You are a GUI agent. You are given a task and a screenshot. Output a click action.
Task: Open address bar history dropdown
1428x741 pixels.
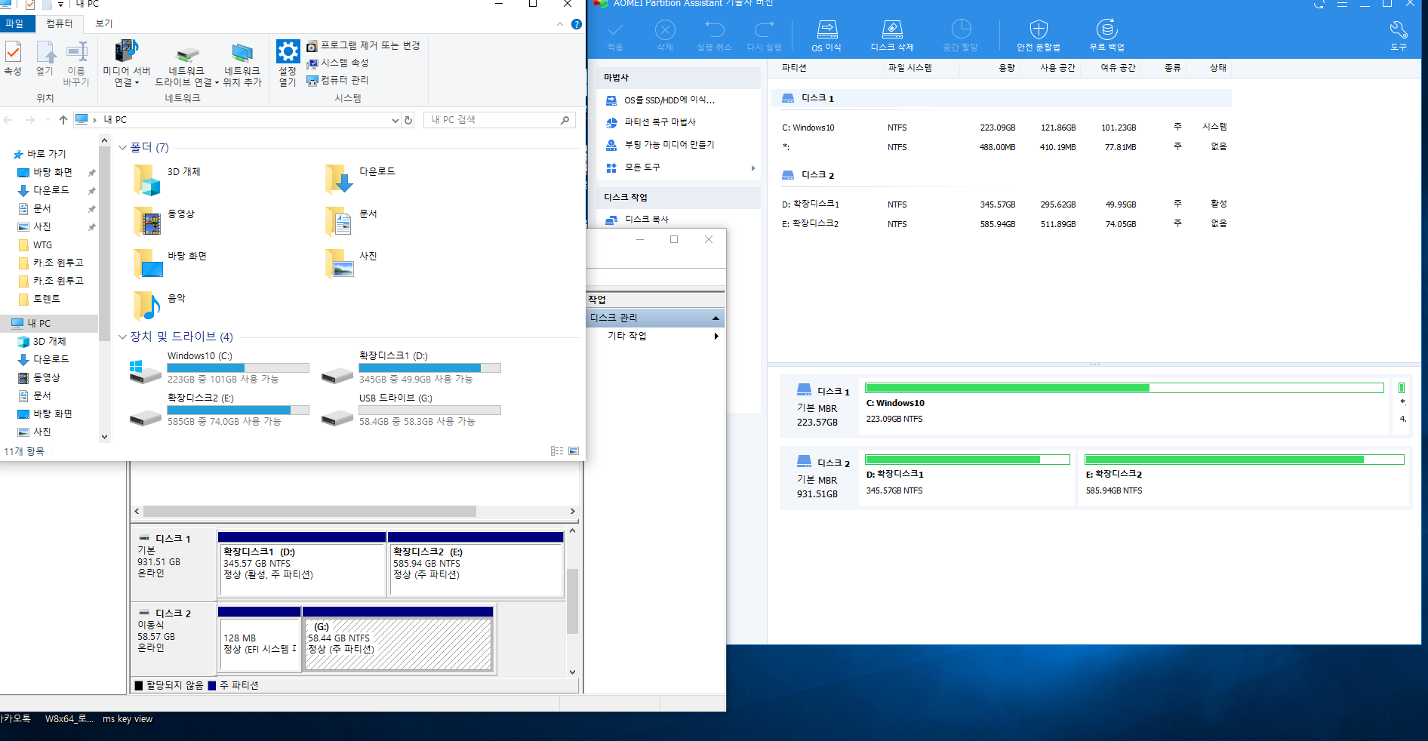[x=395, y=120]
